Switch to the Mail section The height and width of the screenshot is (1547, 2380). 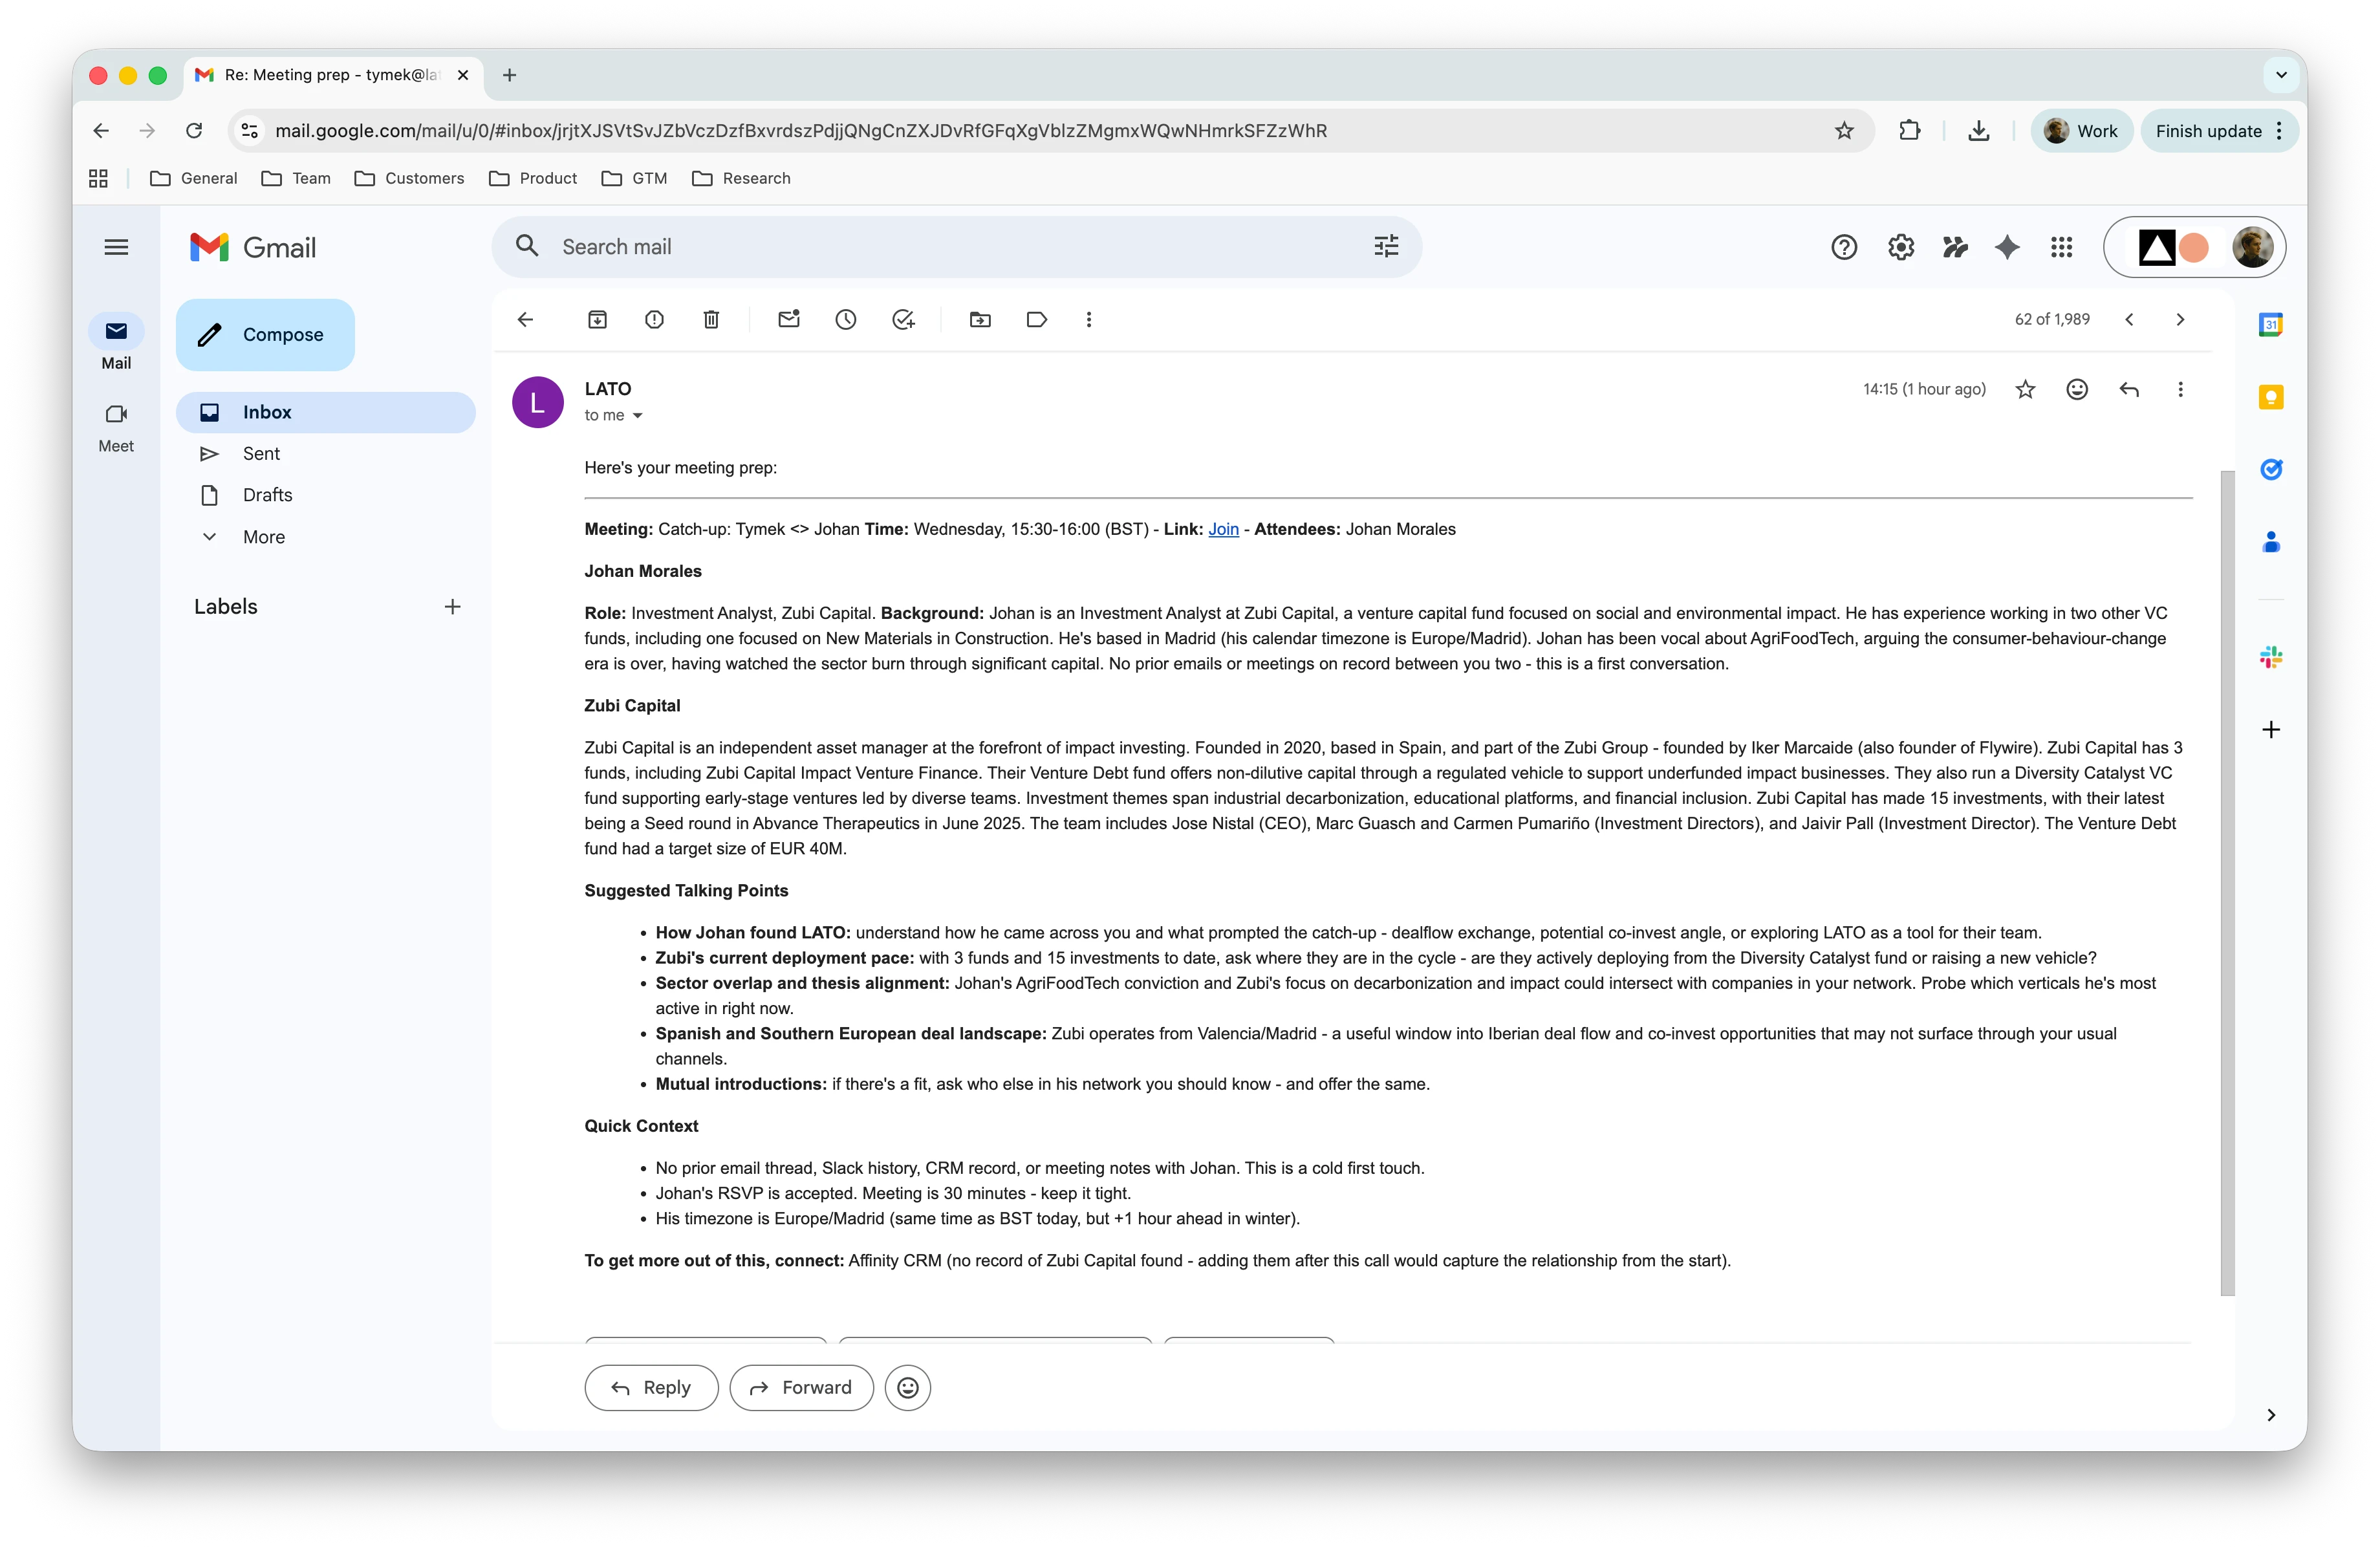tap(116, 343)
